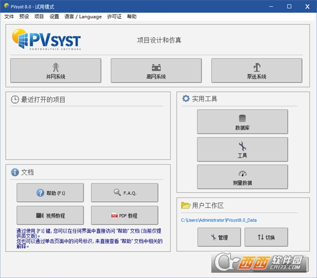317x278 pixels.
Task: Open the 文件 menu
Action: pyautogui.click(x=9, y=16)
